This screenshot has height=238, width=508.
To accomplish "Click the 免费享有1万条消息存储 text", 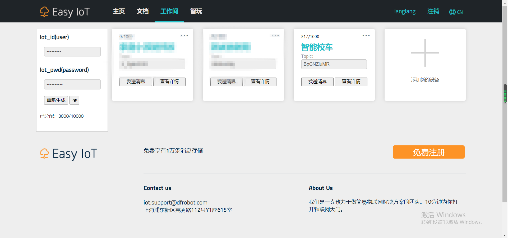I will coord(173,151).
